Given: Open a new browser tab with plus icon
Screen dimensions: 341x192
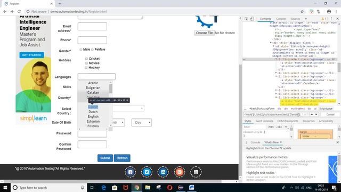Looking at the screenshot, I should point(60,4).
